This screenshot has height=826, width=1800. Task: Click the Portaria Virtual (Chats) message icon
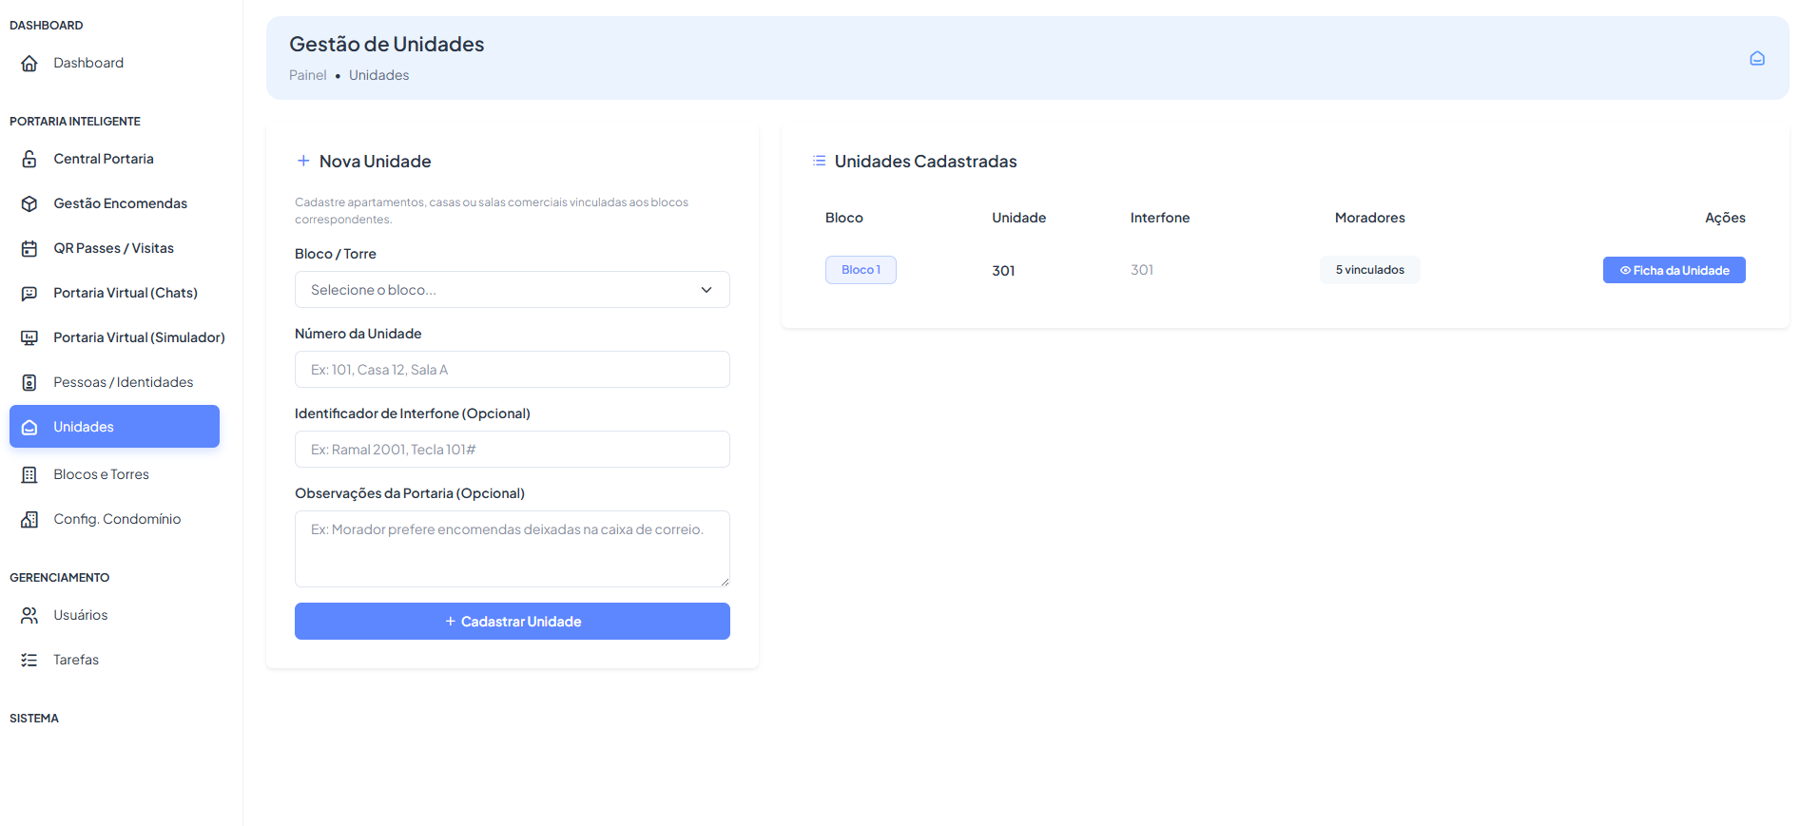tap(29, 293)
